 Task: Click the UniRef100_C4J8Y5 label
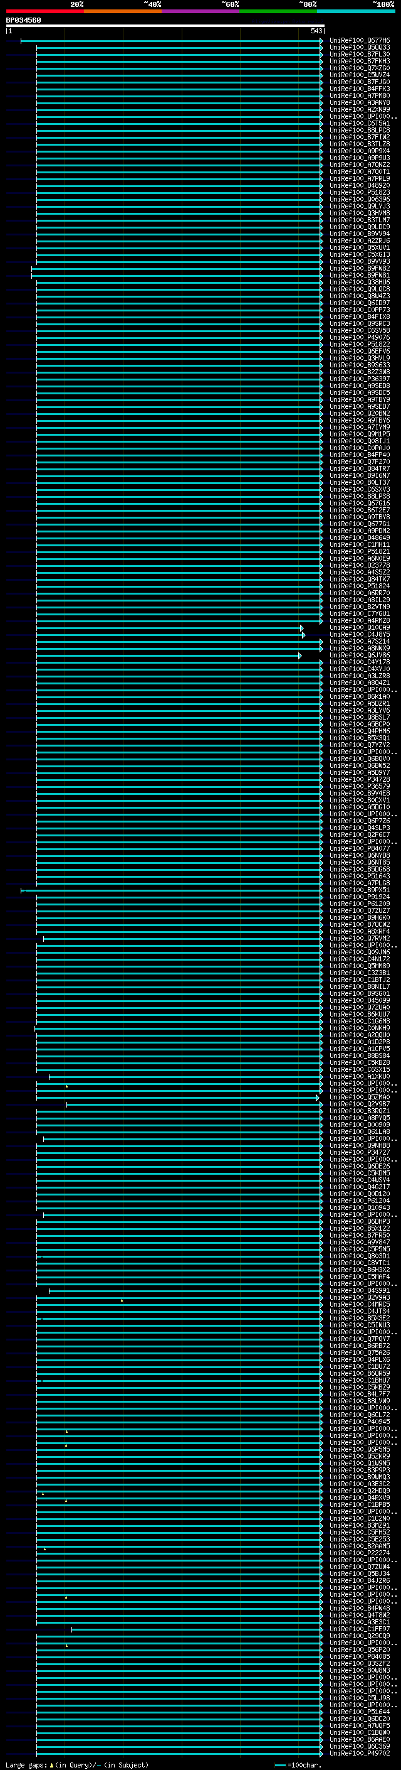[x=359, y=634]
